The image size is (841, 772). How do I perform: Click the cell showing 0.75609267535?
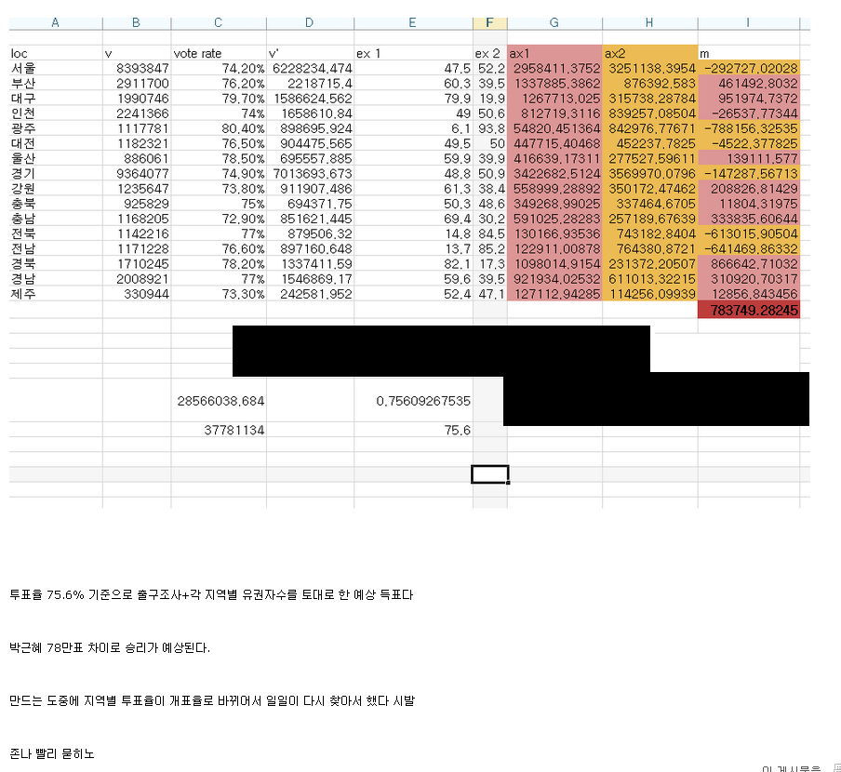pyautogui.click(x=413, y=401)
